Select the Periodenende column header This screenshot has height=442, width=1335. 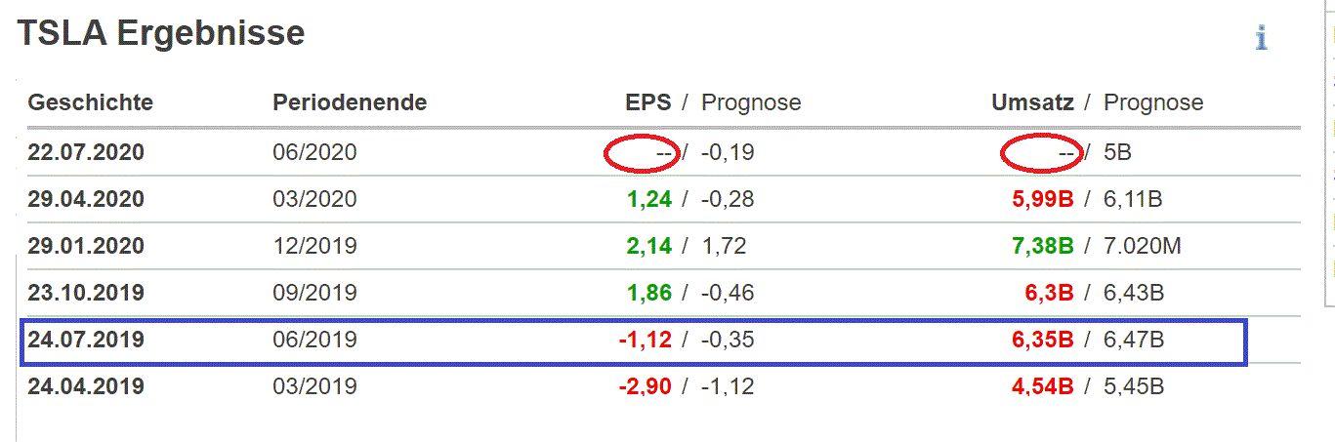pyautogui.click(x=350, y=102)
